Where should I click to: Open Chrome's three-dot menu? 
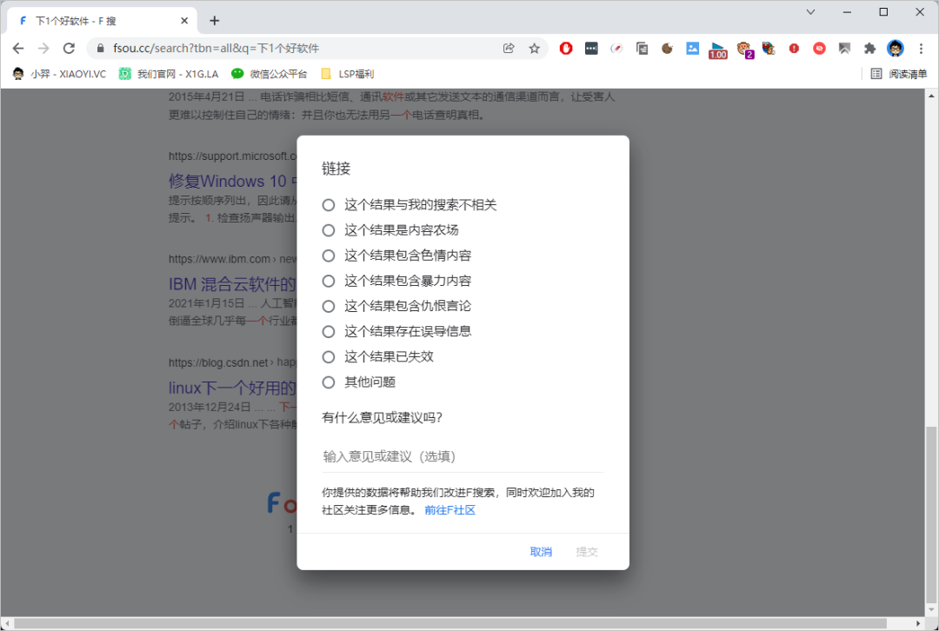point(921,49)
